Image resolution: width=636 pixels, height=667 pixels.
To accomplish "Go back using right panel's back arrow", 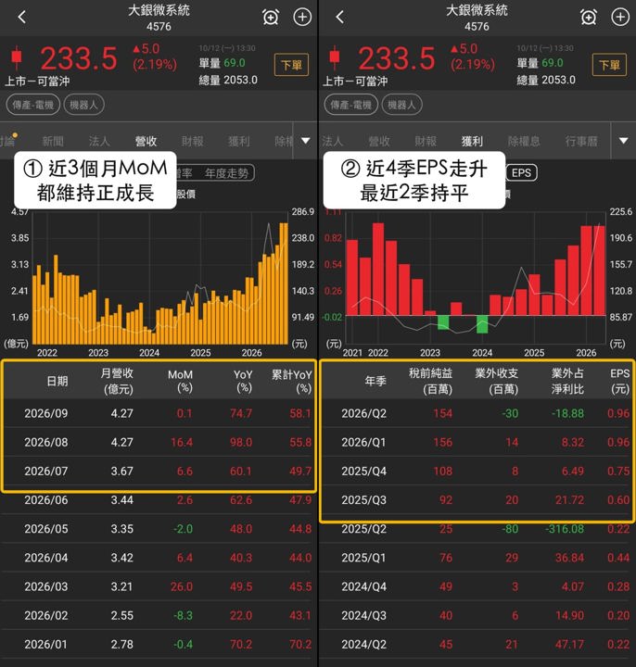I will click(x=339, y=17).
